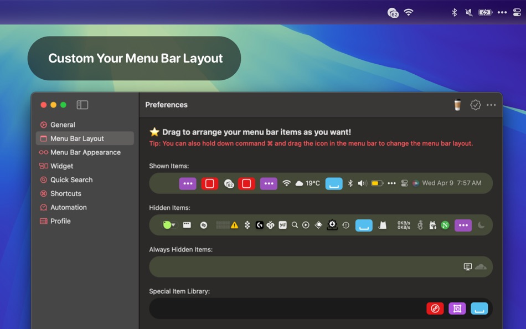Select the Siri icon in Shown Items
Screen dimensions: 526x329
416,183
